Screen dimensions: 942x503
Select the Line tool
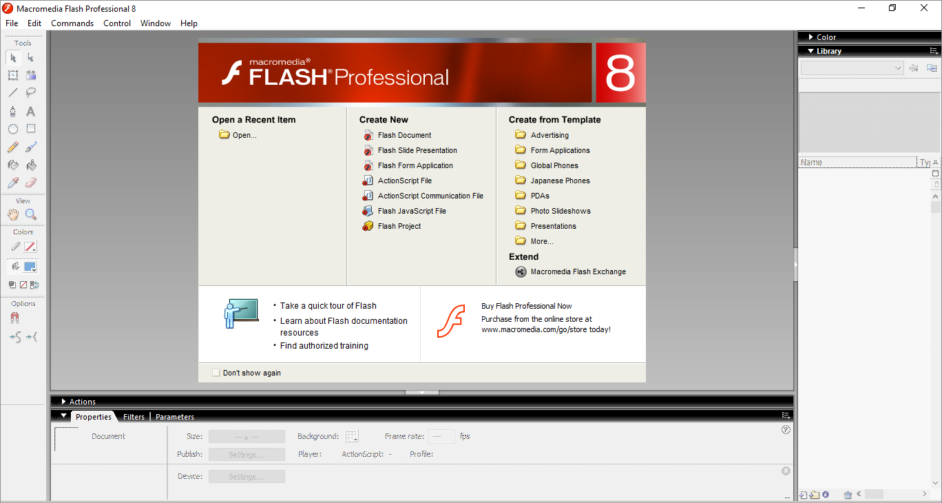(13, 93)
